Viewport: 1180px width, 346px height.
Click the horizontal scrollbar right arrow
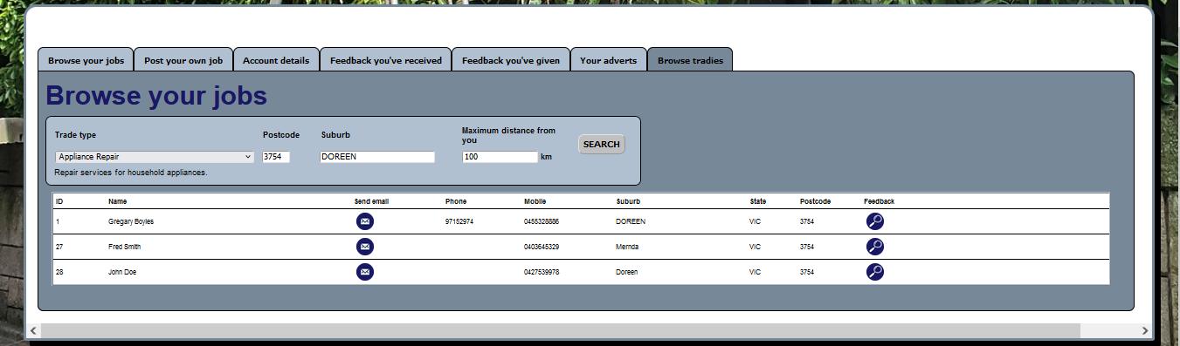1145,330
